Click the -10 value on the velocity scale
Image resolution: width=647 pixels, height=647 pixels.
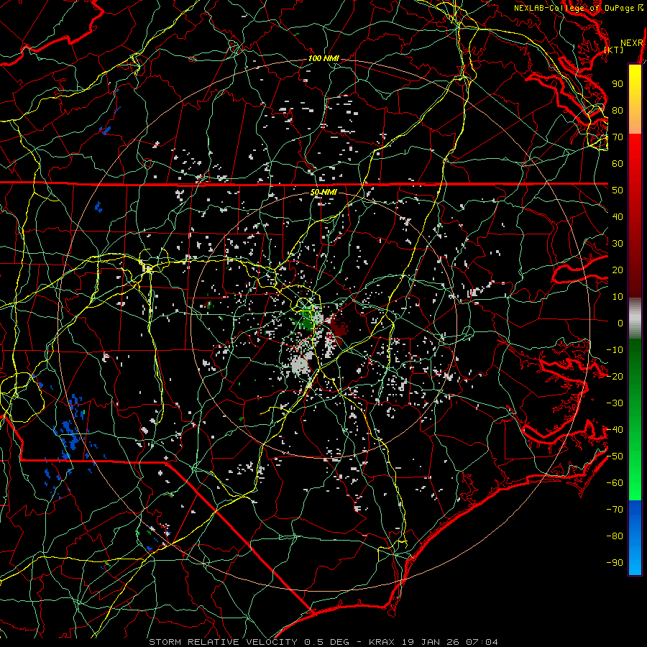pyautogui.click(x=615, y=350)
